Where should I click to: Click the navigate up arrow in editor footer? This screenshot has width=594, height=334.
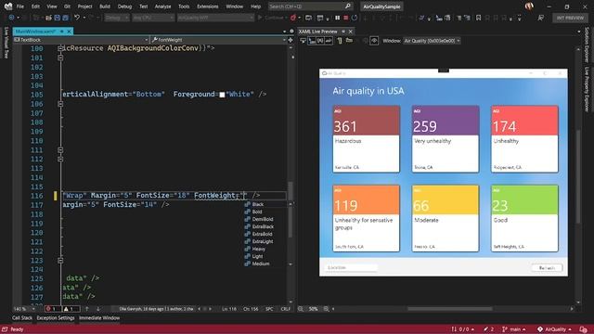tap(86, 309)
